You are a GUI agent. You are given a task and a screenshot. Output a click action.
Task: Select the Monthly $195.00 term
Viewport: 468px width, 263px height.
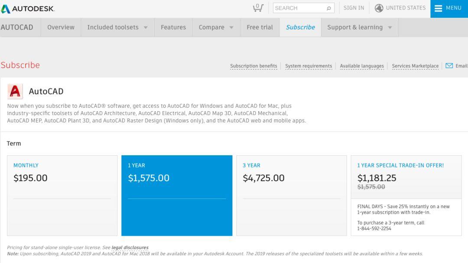point(62,196)
